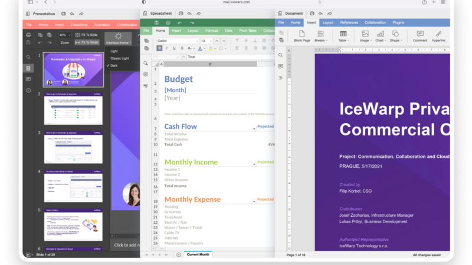472x265 pixels.
Task: Toggle Strikethrough formatting in Spreadsheet
Action: (182, 48)
